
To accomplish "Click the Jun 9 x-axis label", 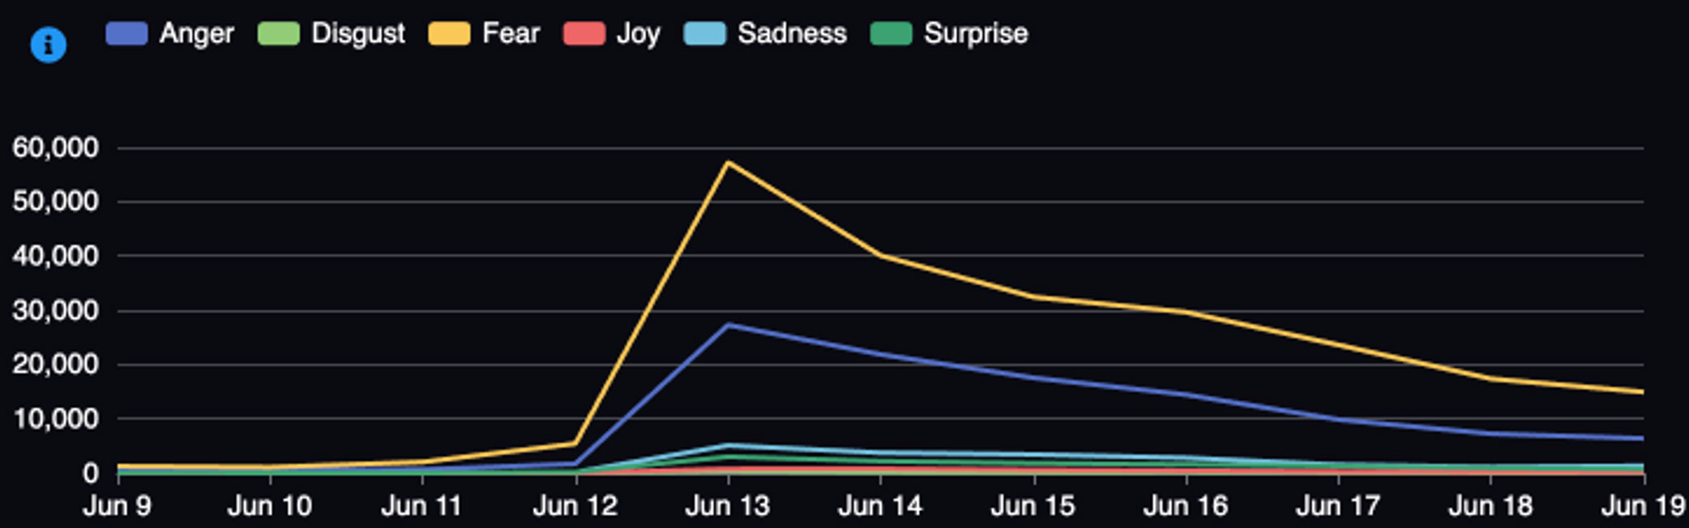I will coord(118,506).
